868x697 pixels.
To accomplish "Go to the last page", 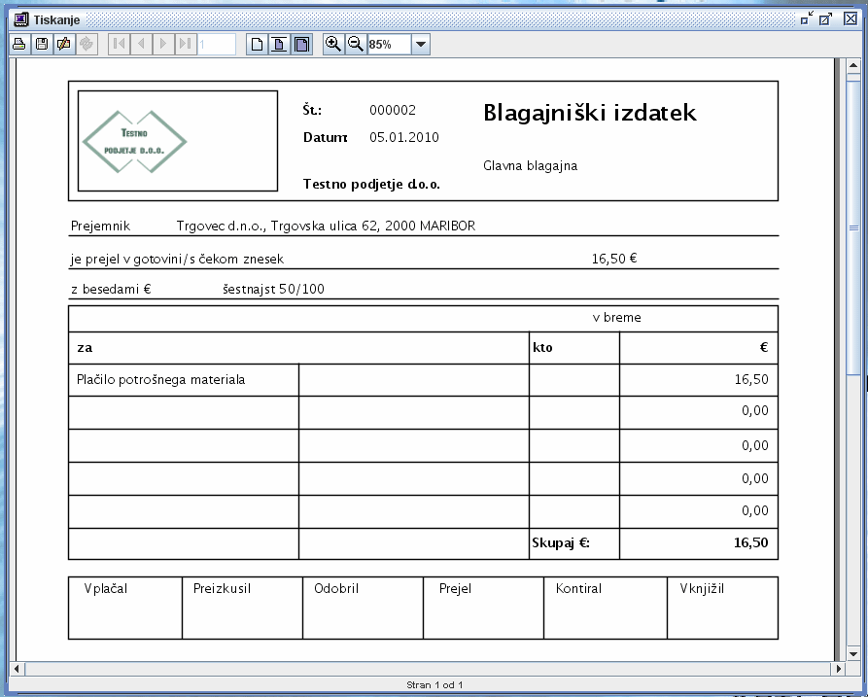I will (186, 44).
